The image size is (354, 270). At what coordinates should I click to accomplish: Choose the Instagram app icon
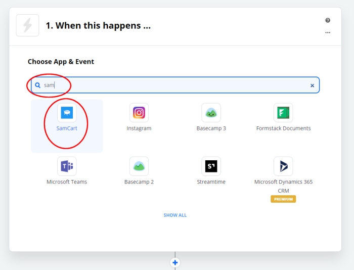coord(139,112)
